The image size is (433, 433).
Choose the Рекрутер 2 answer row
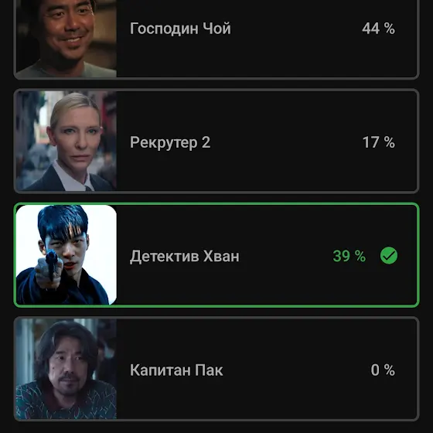216,141
